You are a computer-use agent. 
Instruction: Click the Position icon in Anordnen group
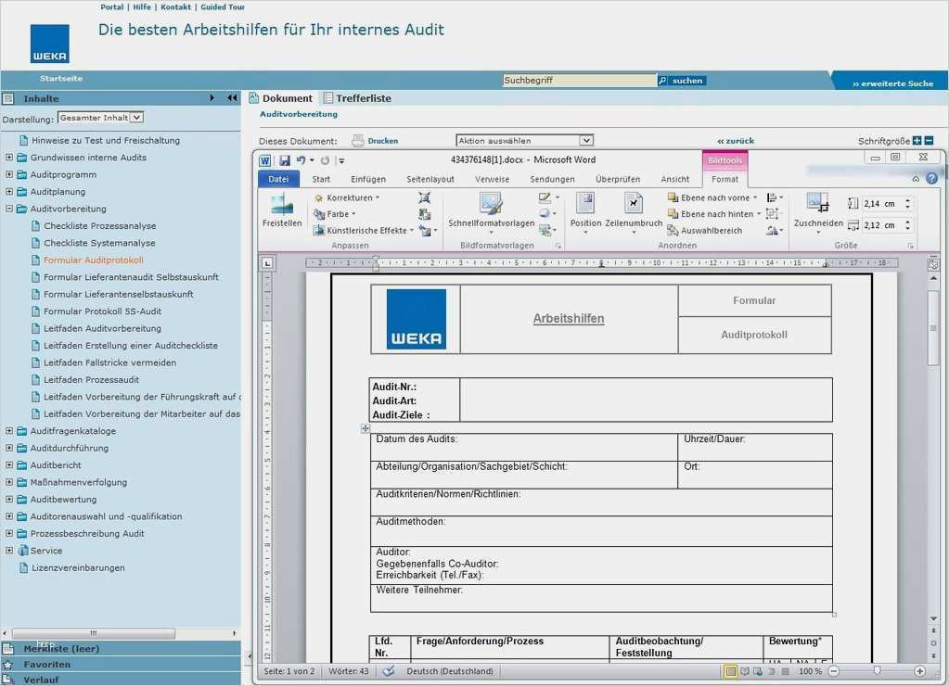click(x=585, y=206)
